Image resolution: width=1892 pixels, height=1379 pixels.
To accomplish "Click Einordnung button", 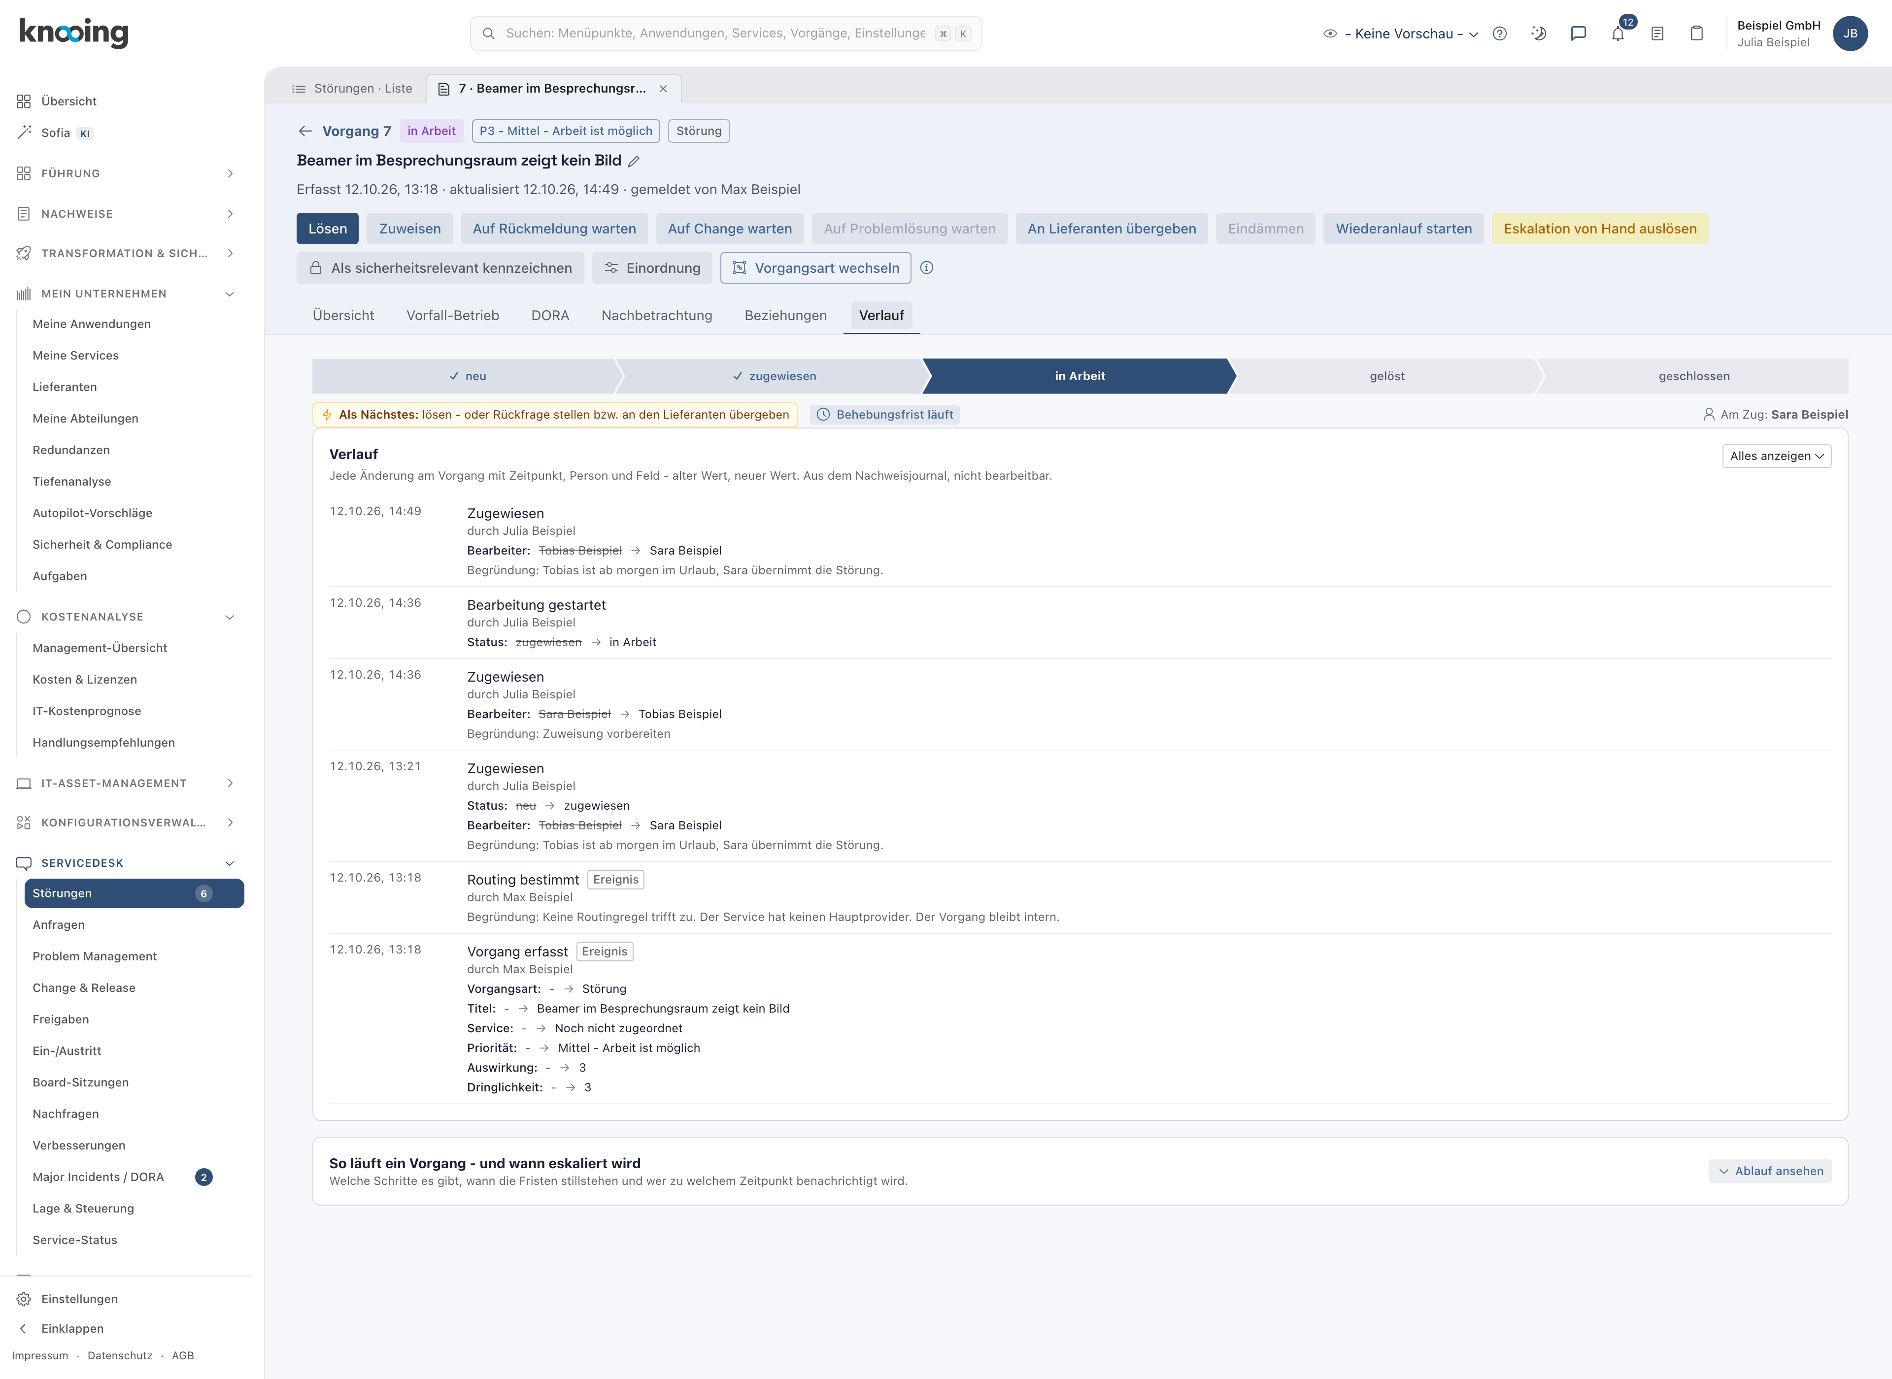I will click(652, 268).
